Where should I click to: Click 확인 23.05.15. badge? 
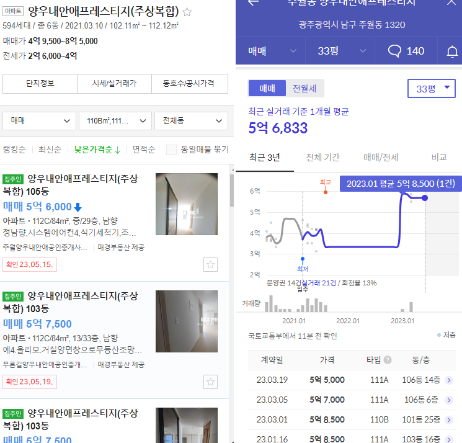pos(30,265)
